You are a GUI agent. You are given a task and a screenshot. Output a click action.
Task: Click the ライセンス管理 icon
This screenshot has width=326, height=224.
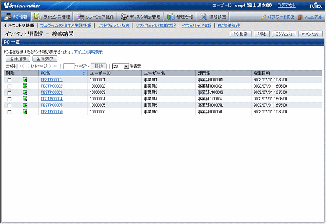tap(38, 16)
